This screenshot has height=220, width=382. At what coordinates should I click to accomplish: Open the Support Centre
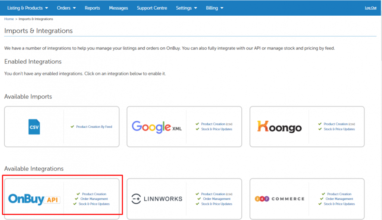(x=152, y=7)
